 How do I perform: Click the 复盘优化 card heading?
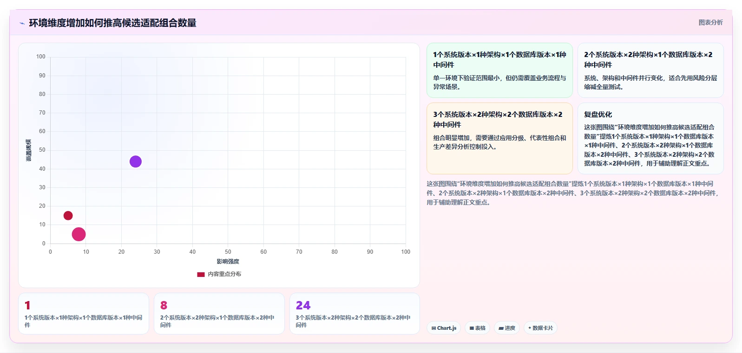(x=598, y=114)
